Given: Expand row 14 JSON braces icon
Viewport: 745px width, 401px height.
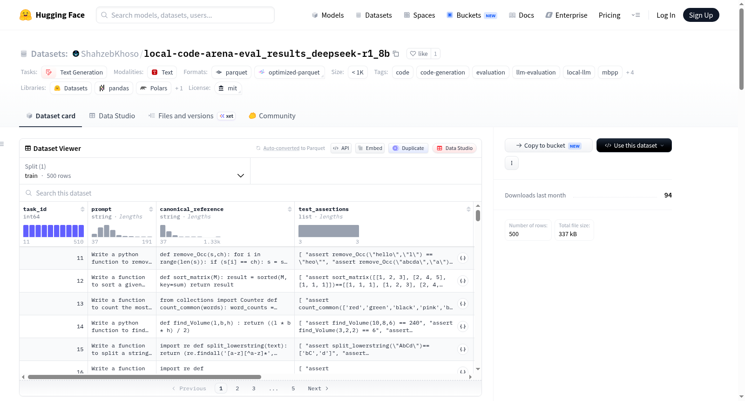Looking at the screenshot, I should (x=463, y=326).
